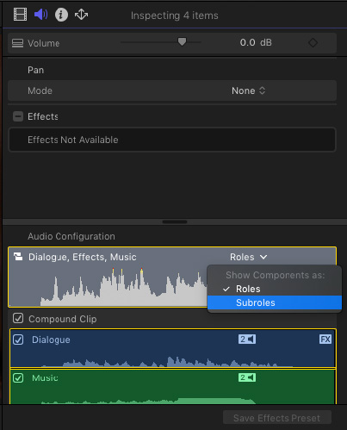Image resolution: width=347 pixels, height=430 pixels.
Task: Click the Show Components as: label
Action: pyautogui.click(x=276, y=275)
